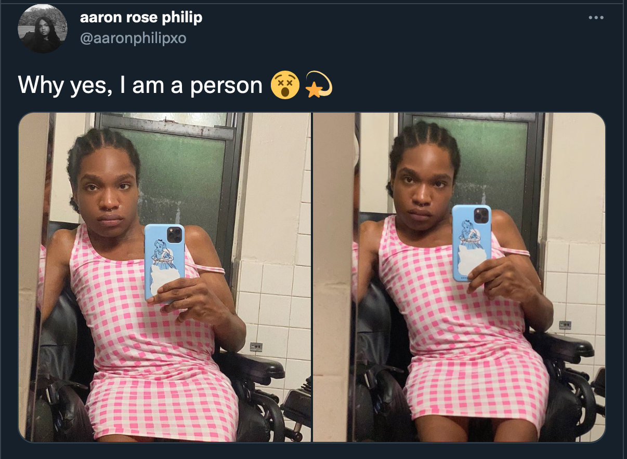Open the display name aaron rose philip
Viewport: 627px width, 459px height.
coord(141,18)
